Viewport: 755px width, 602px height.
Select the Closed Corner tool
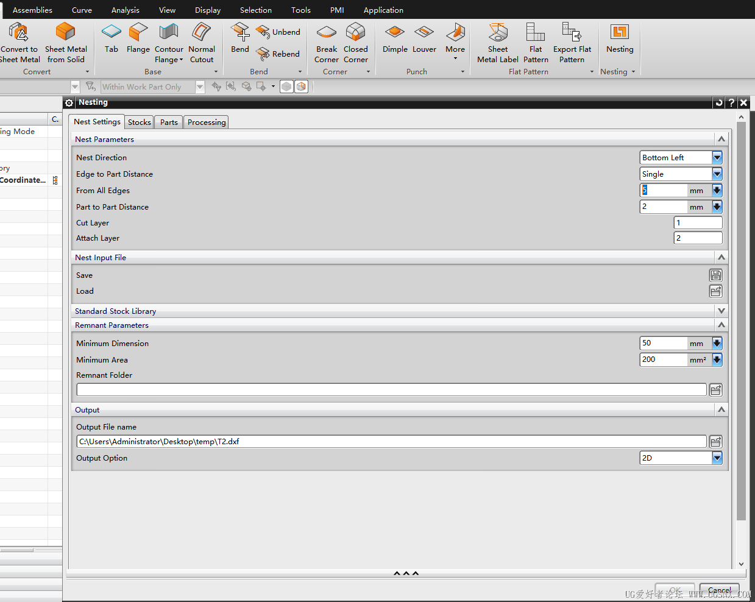click(x=355, y=33)
